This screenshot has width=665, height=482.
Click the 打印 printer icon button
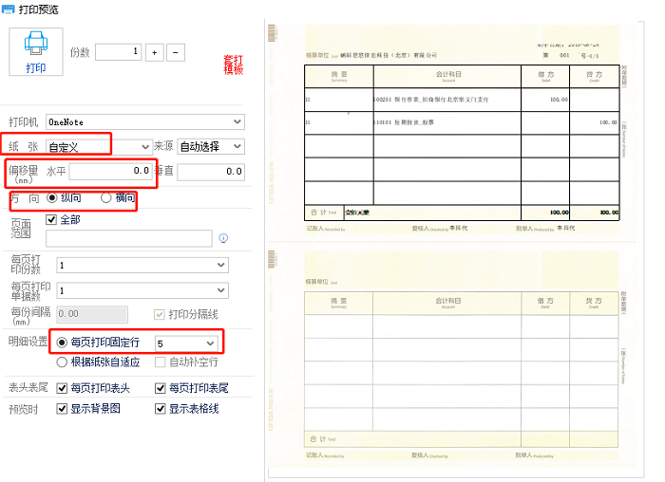coord(35,51)
